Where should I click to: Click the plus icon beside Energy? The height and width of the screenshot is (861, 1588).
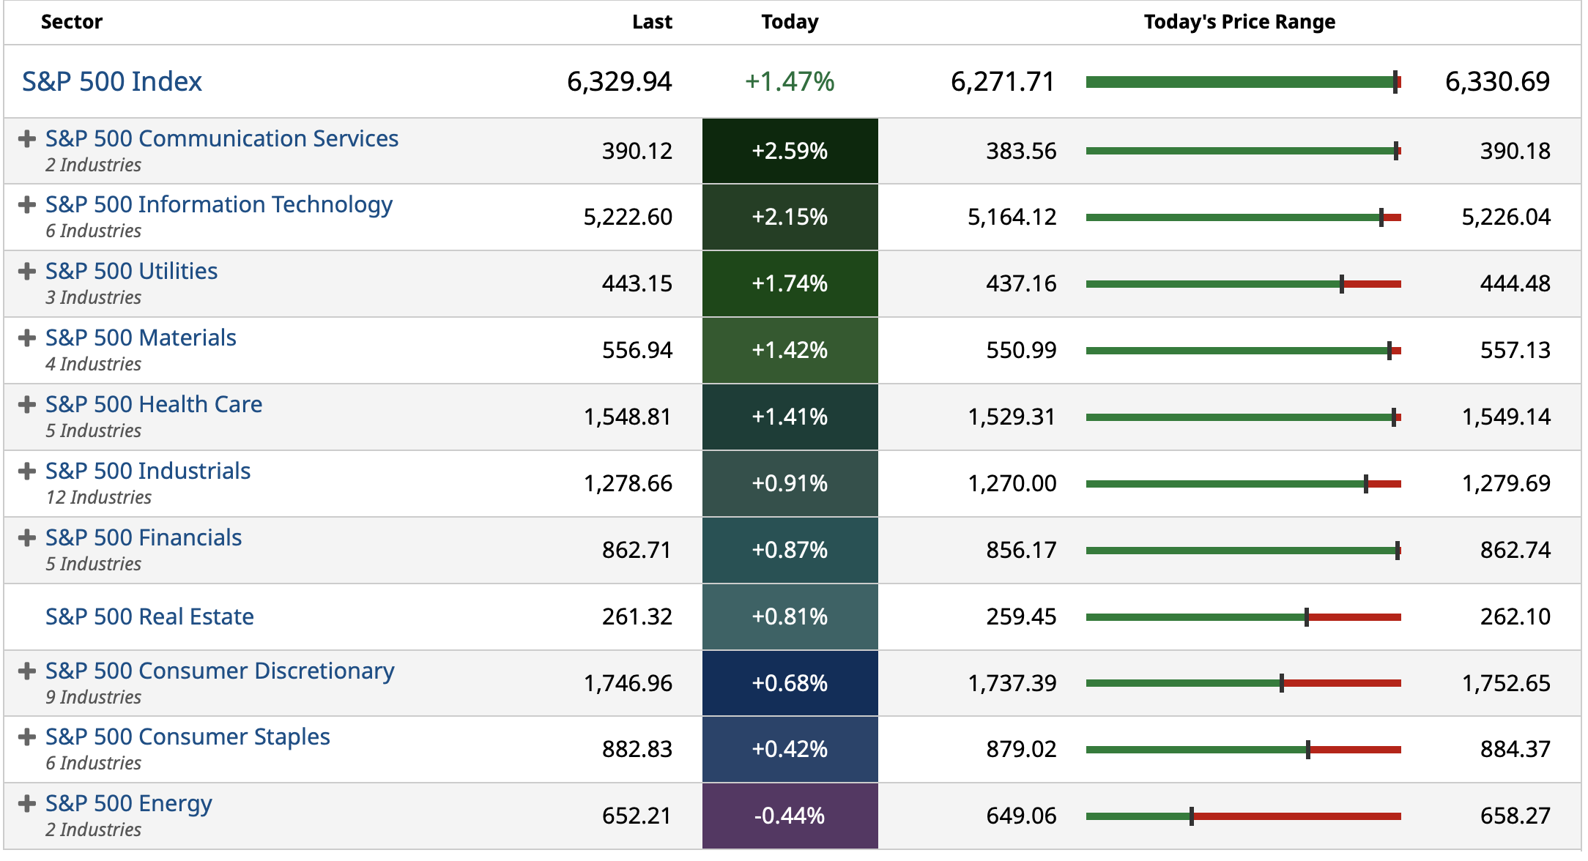pos(27,803)
